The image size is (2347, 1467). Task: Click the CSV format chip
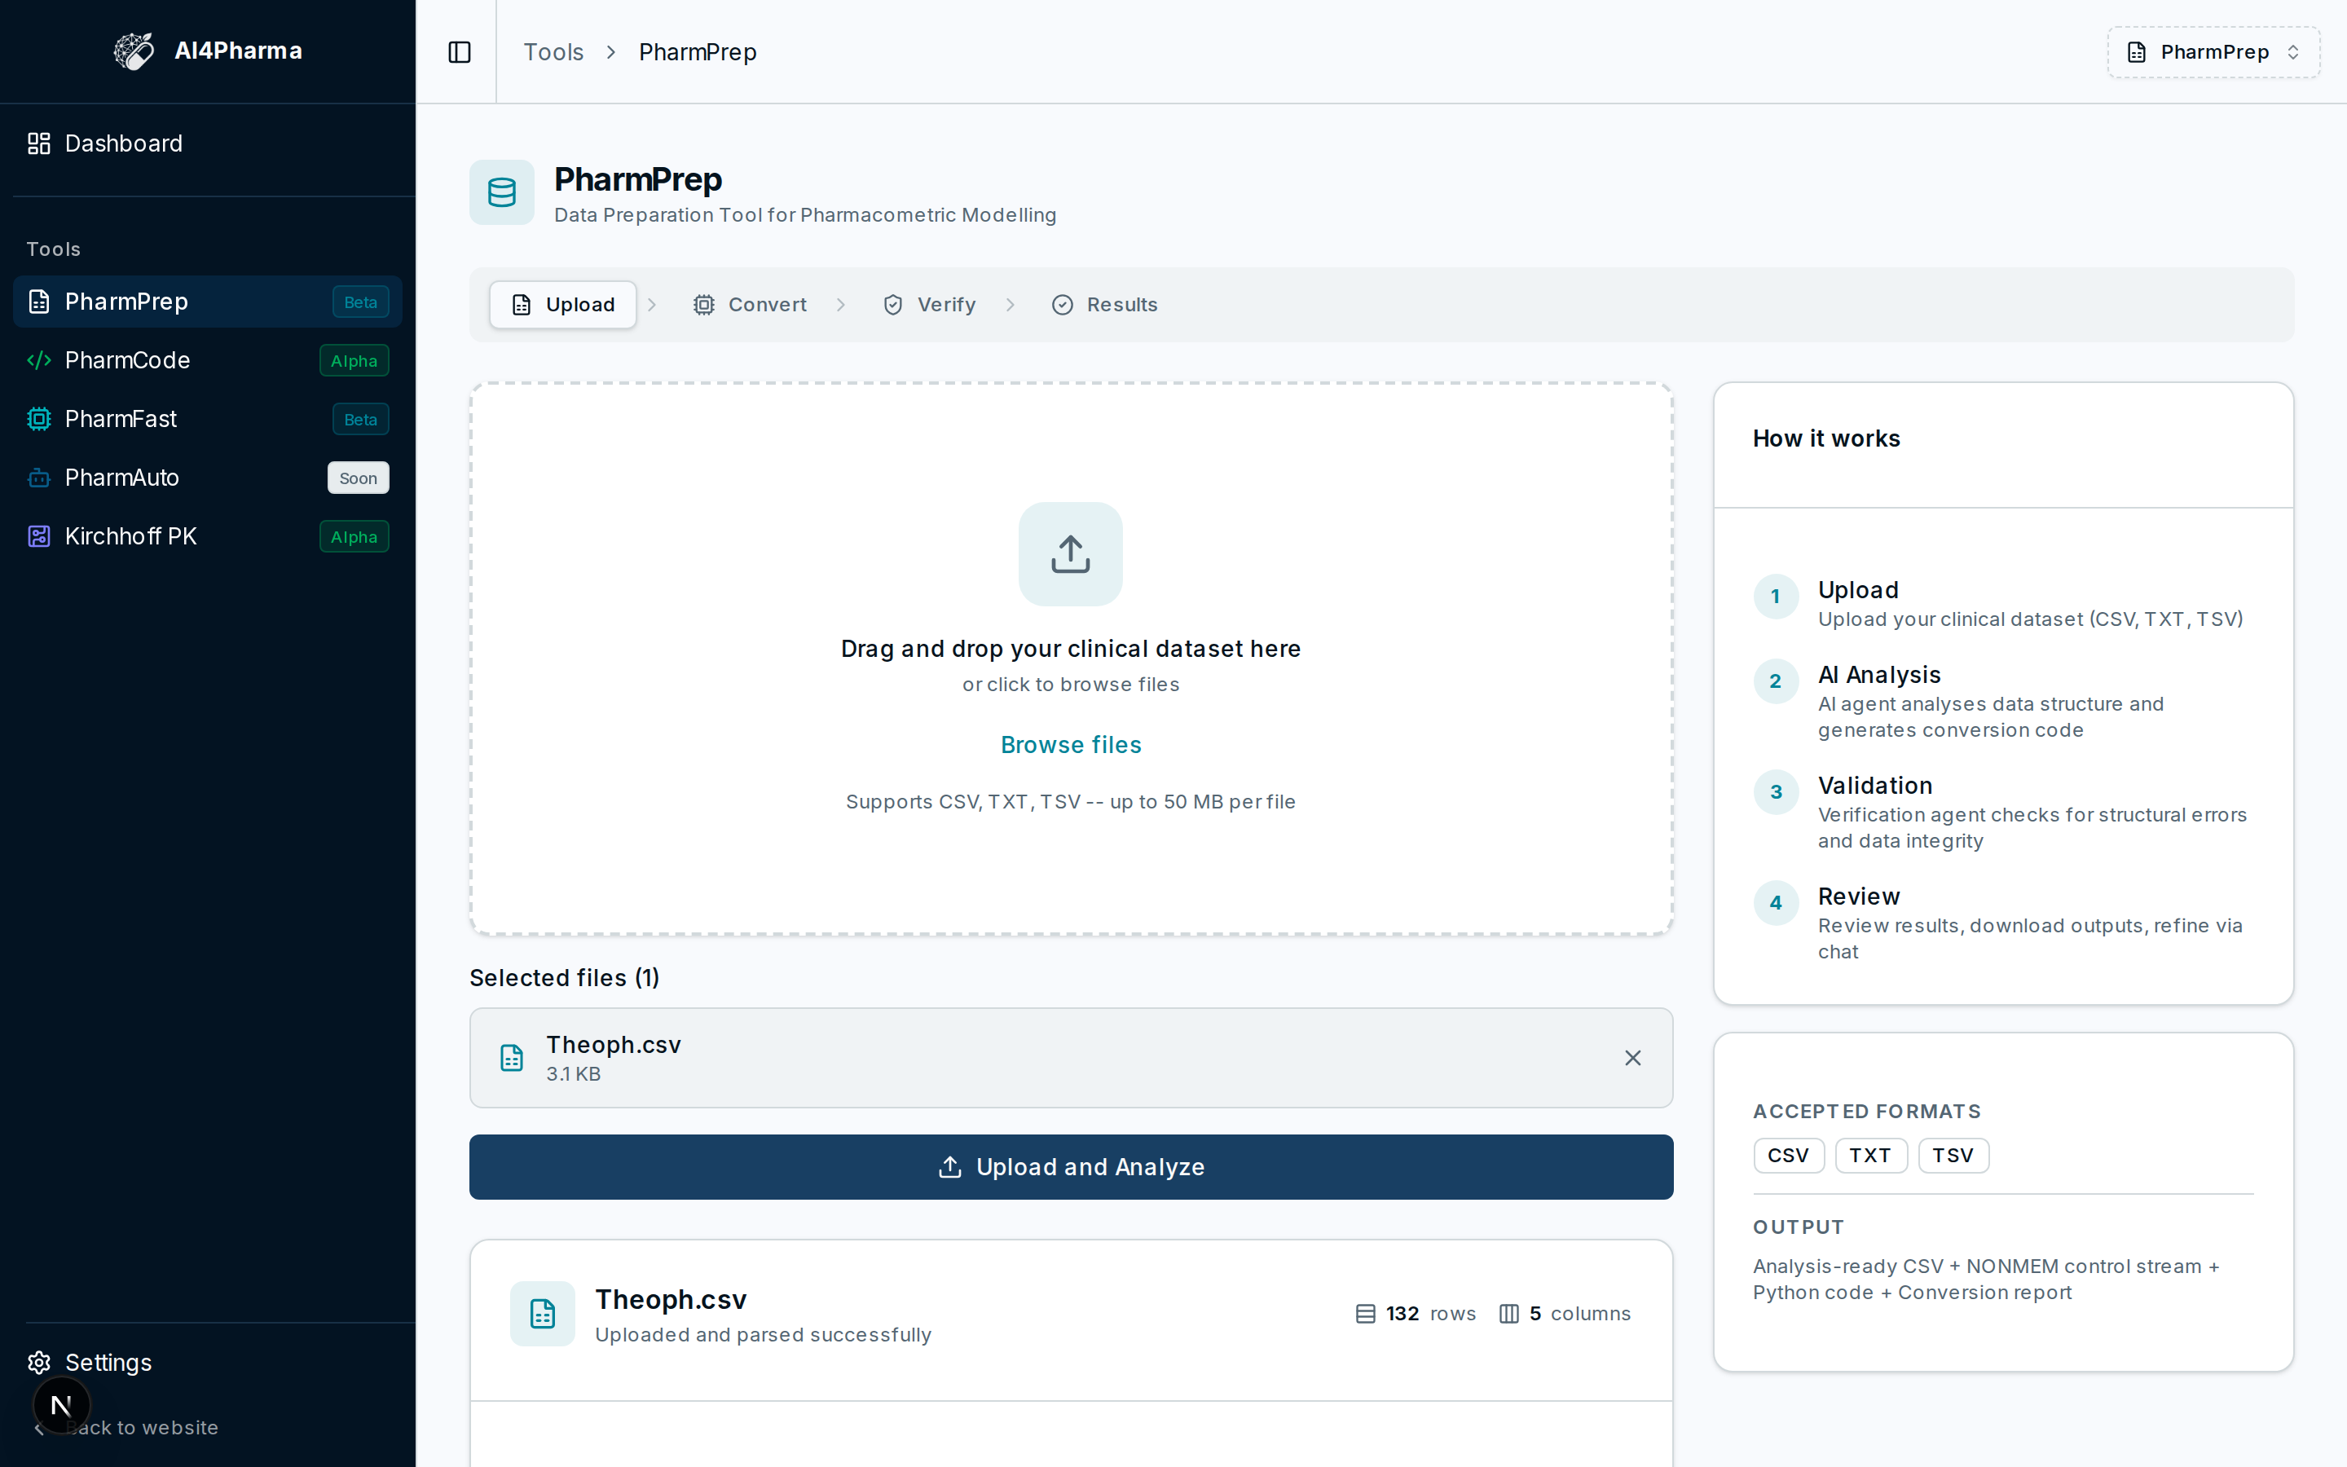(x=1789, y=1156)
